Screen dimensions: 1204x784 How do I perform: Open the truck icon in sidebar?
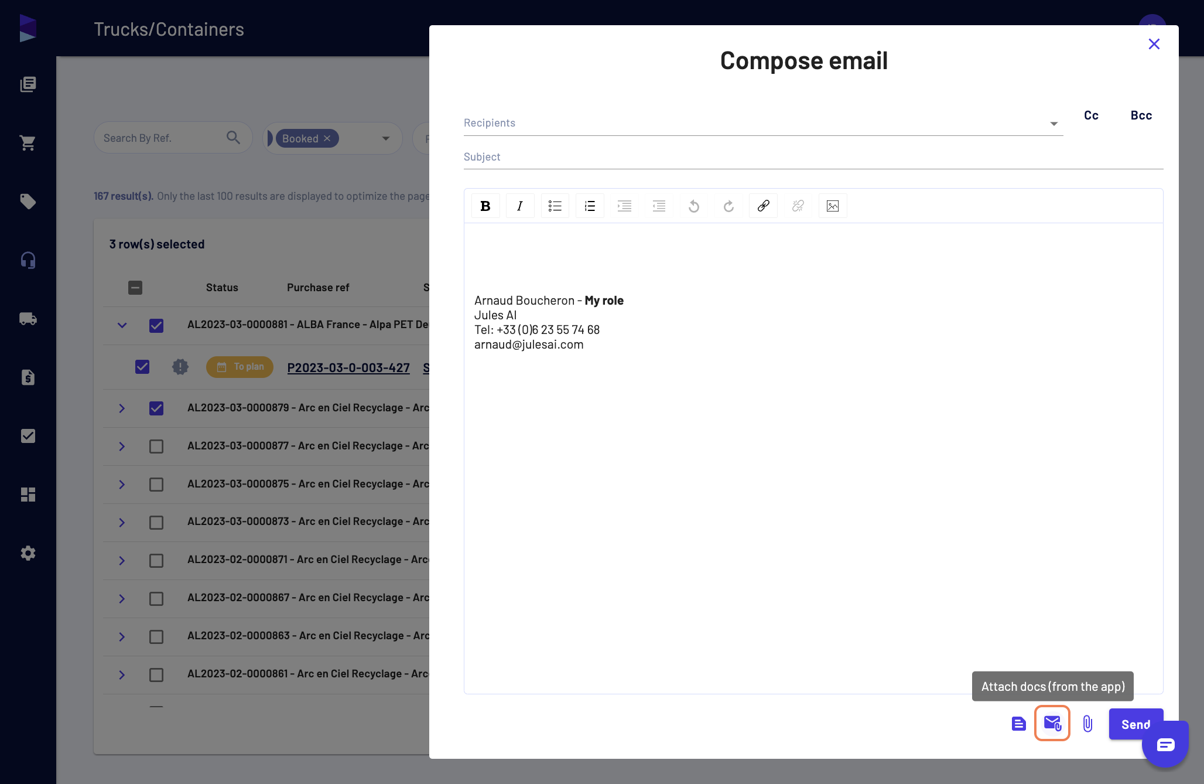point(28,319)
